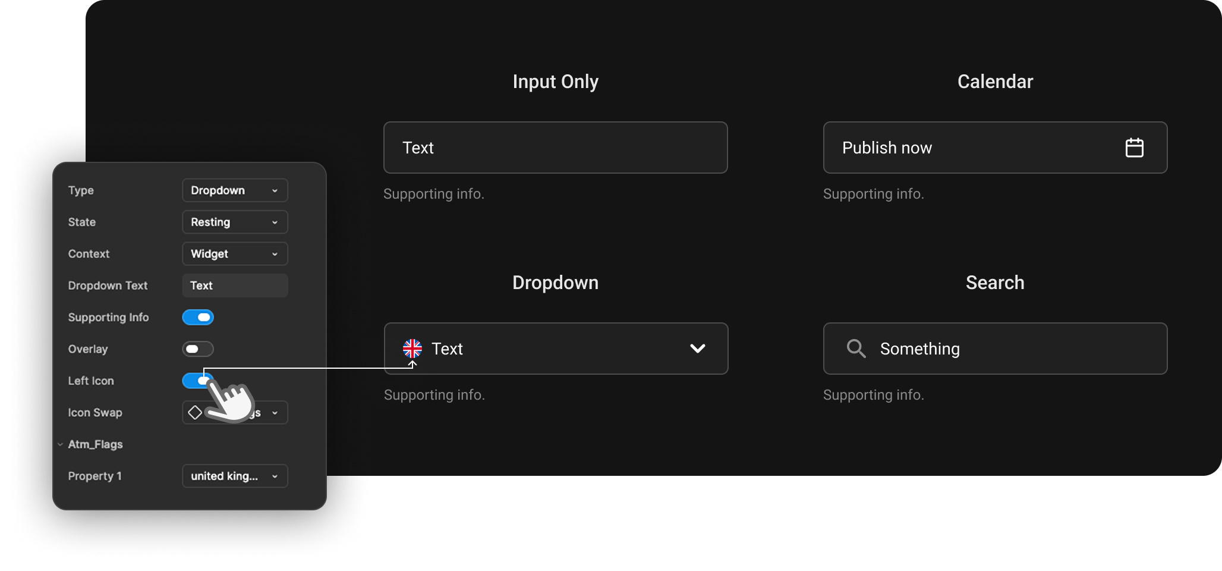Turn off the Left Icon toggle
The image size is (1222, 571).
[198, 381]
